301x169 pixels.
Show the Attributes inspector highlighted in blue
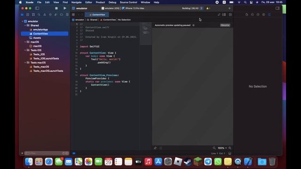pyautogui.click(x=269, y=15)
